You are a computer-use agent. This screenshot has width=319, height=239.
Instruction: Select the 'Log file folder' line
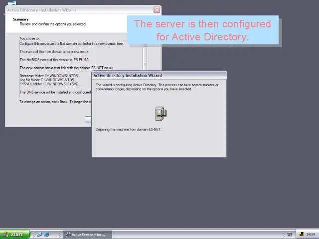pos(47,80)
